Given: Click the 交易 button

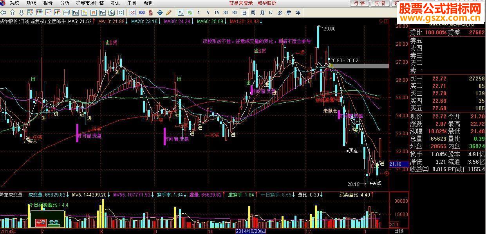Looking at the screenshot, I should 379,4.
